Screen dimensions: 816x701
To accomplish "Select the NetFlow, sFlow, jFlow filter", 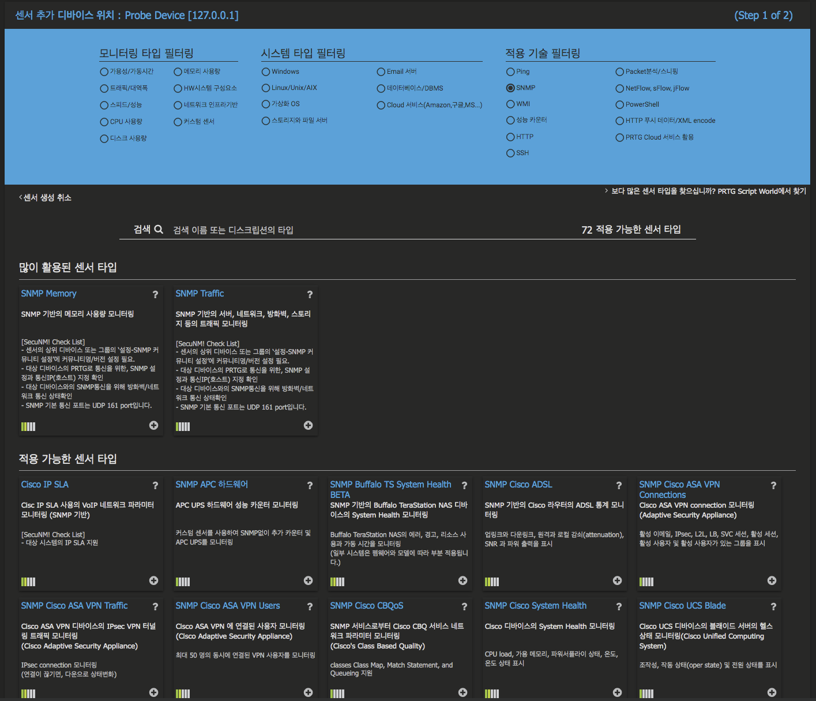I will pyautogui.click(x=620, y=89).
